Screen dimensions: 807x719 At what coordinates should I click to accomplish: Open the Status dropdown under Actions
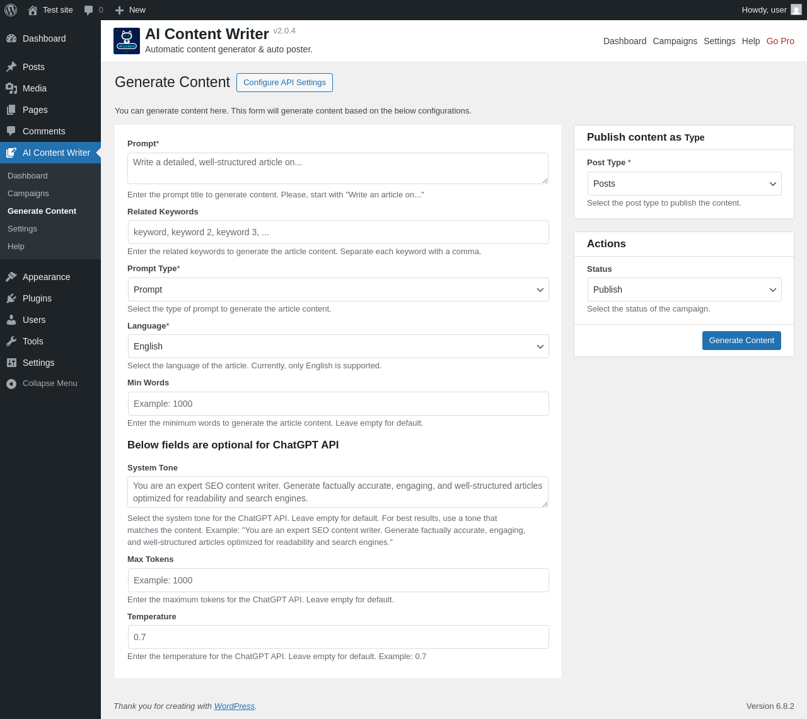coord(685,289)
